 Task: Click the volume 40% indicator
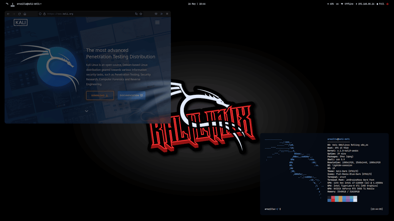point(331,4)
